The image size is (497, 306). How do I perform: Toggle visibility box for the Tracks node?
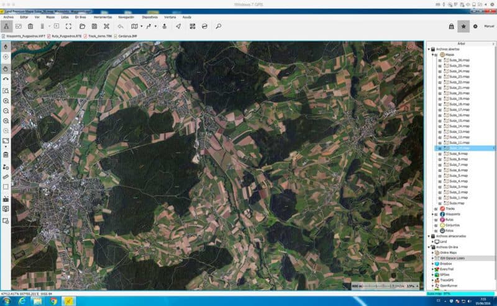coord(436,209)
